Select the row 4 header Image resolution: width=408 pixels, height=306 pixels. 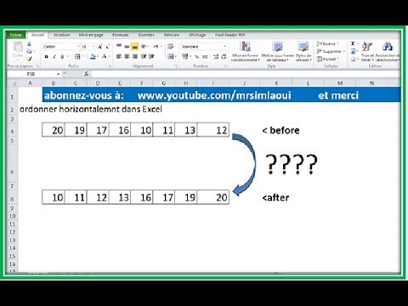pos(12,131)
